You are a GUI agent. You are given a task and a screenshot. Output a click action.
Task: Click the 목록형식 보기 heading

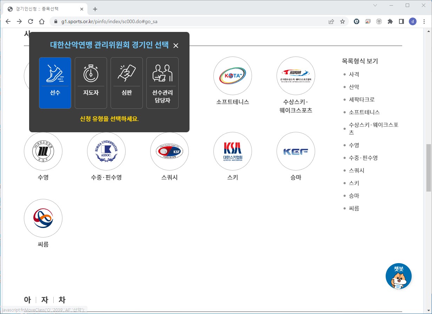point(360,61)
